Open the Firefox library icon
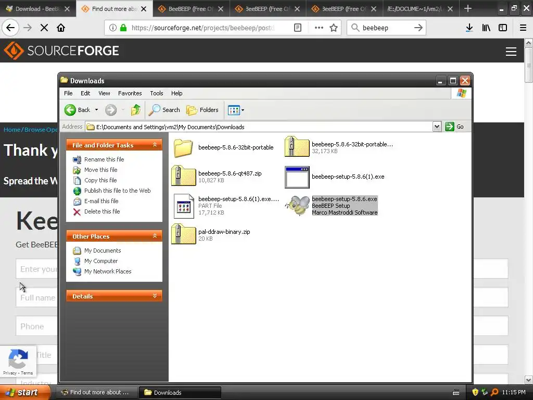Screen dimensions: 533x400 click(486, 28)
